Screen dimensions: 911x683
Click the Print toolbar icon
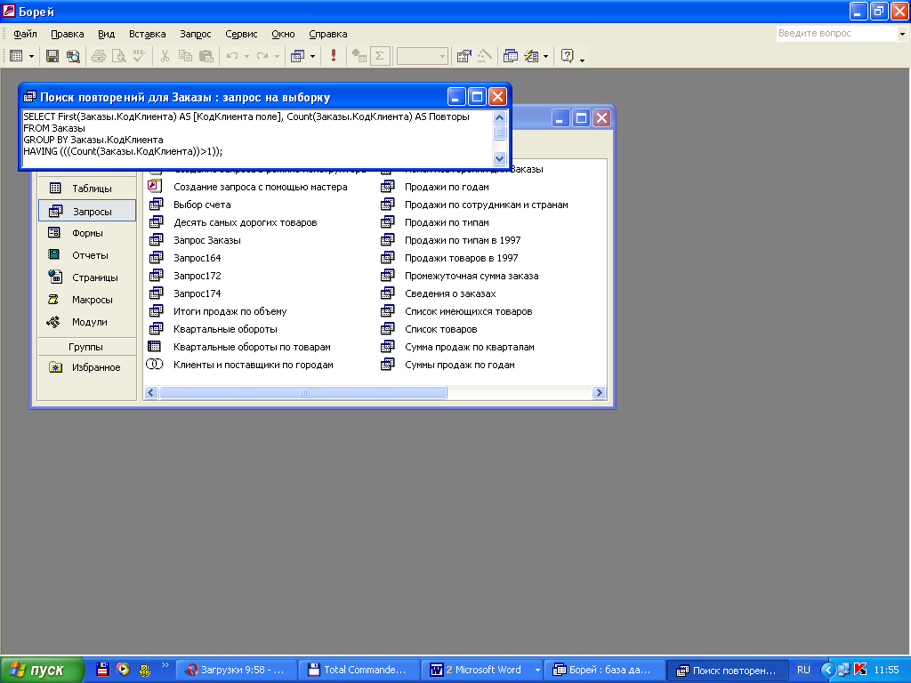point(99,56)
